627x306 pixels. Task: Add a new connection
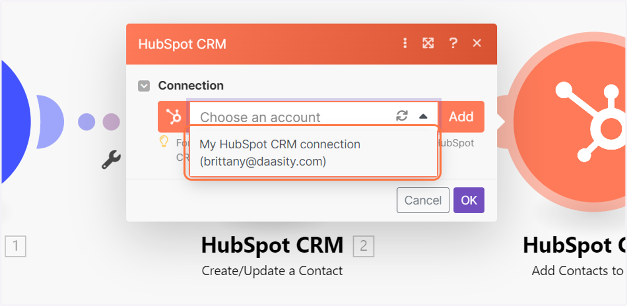click(x=461, y=116)
